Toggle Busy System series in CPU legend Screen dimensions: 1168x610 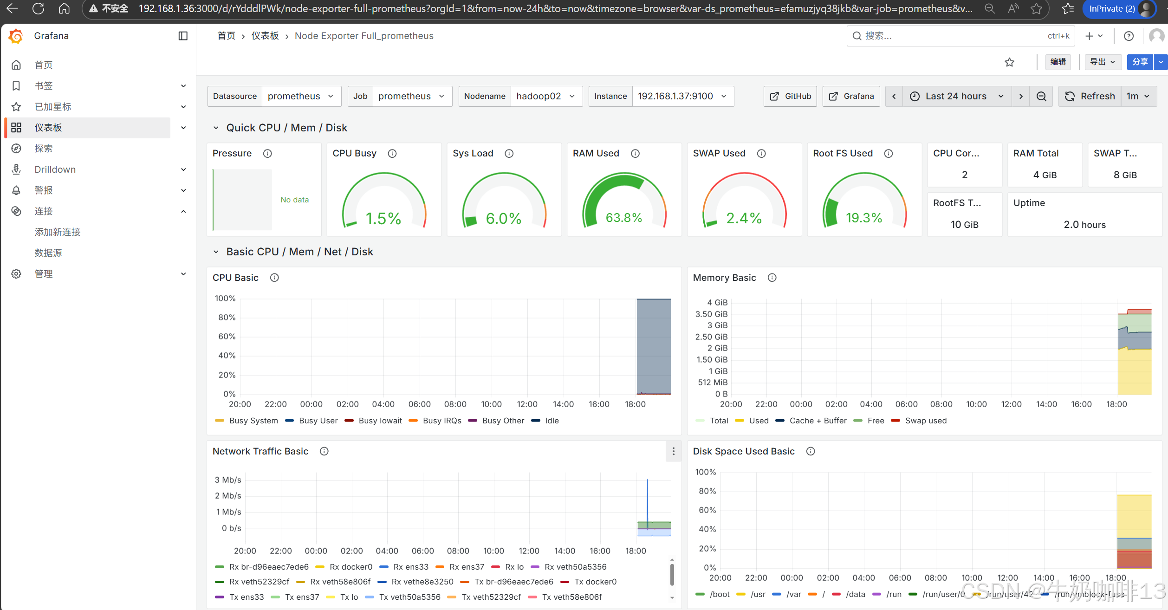253,421
